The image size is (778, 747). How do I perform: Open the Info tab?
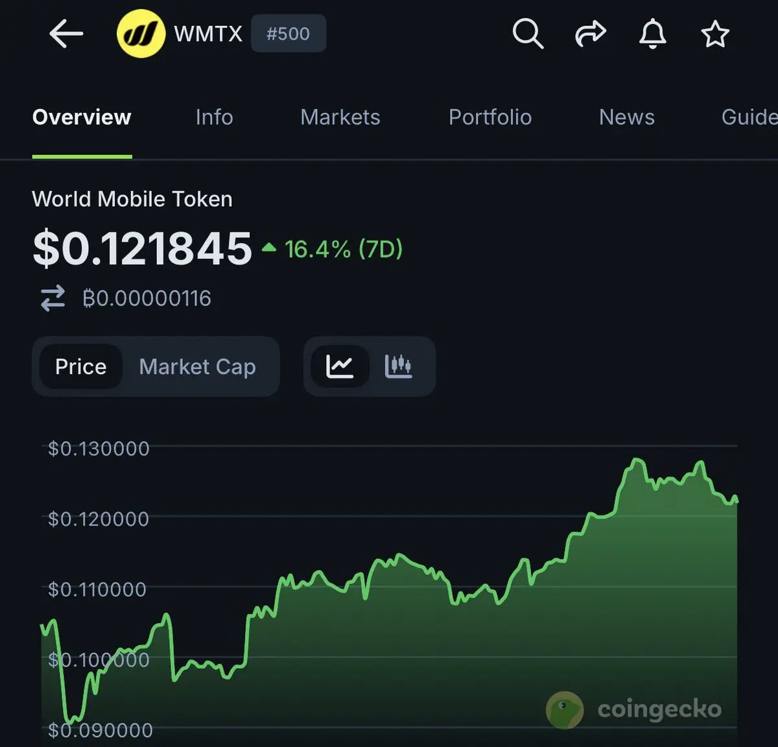click(x=214, y=117)
